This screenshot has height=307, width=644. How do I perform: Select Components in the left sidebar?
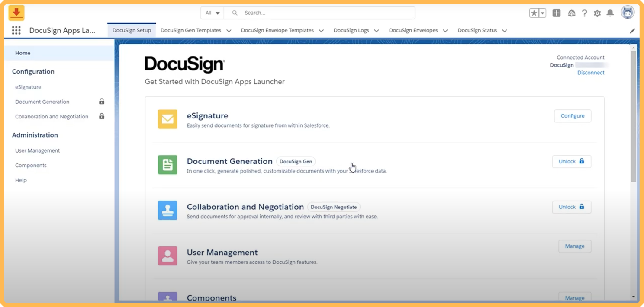click(31, 165)
